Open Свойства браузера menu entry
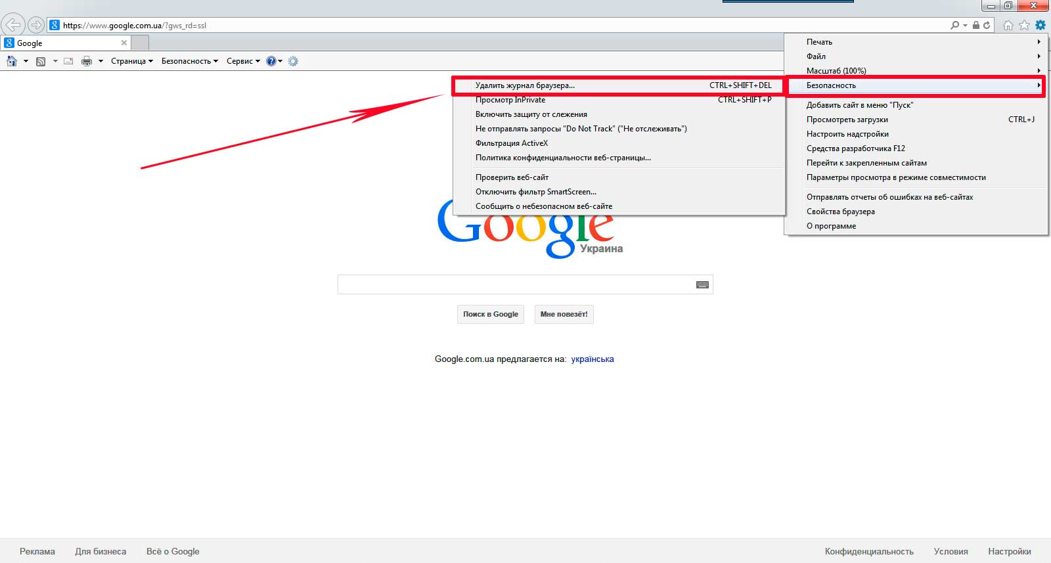 916,212
